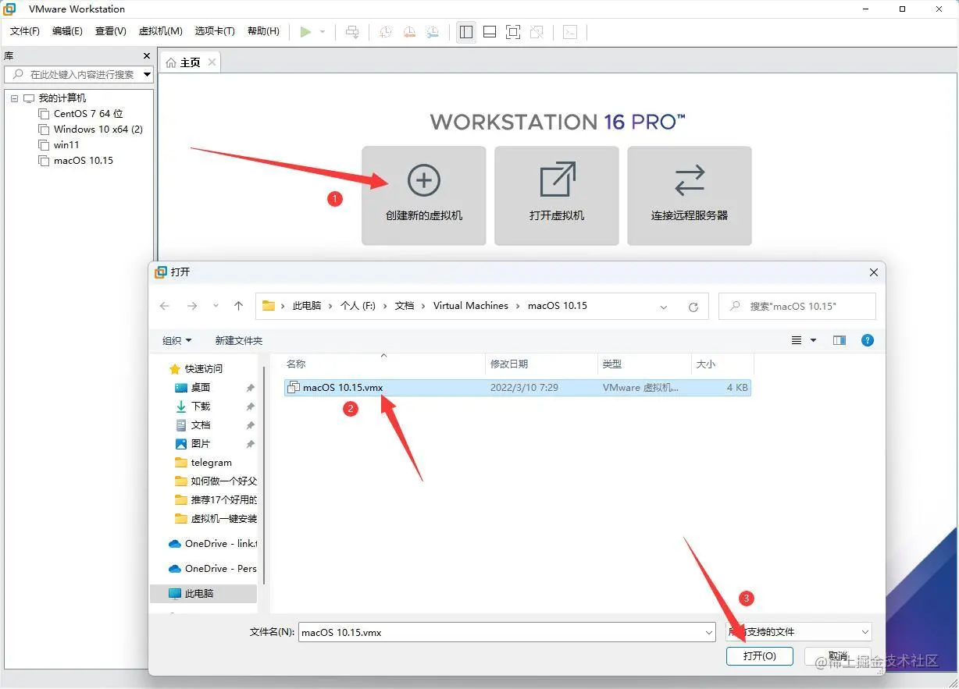Toggle the thumbnail bar icon

click(490, 32)
